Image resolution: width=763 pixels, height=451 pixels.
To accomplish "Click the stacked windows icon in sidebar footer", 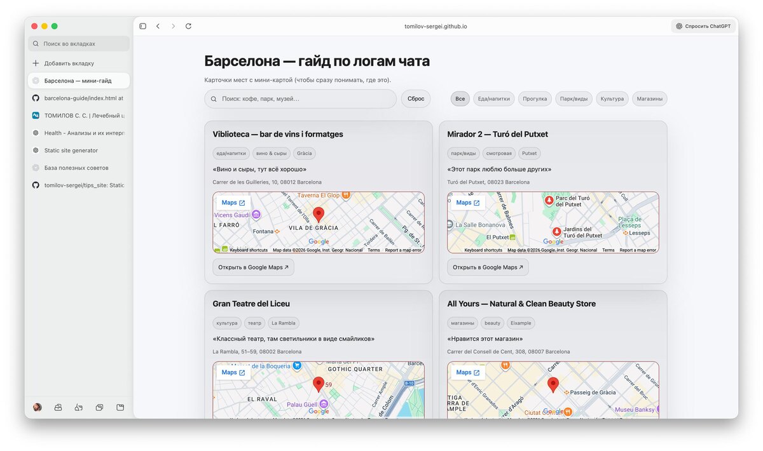I will pyautogui.click(x=99, y=407).
